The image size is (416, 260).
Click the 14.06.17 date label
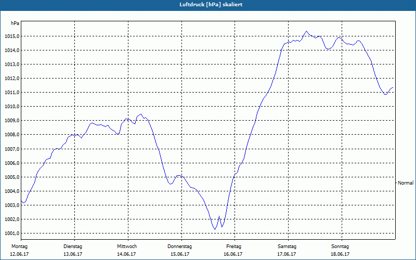point(126,254)
